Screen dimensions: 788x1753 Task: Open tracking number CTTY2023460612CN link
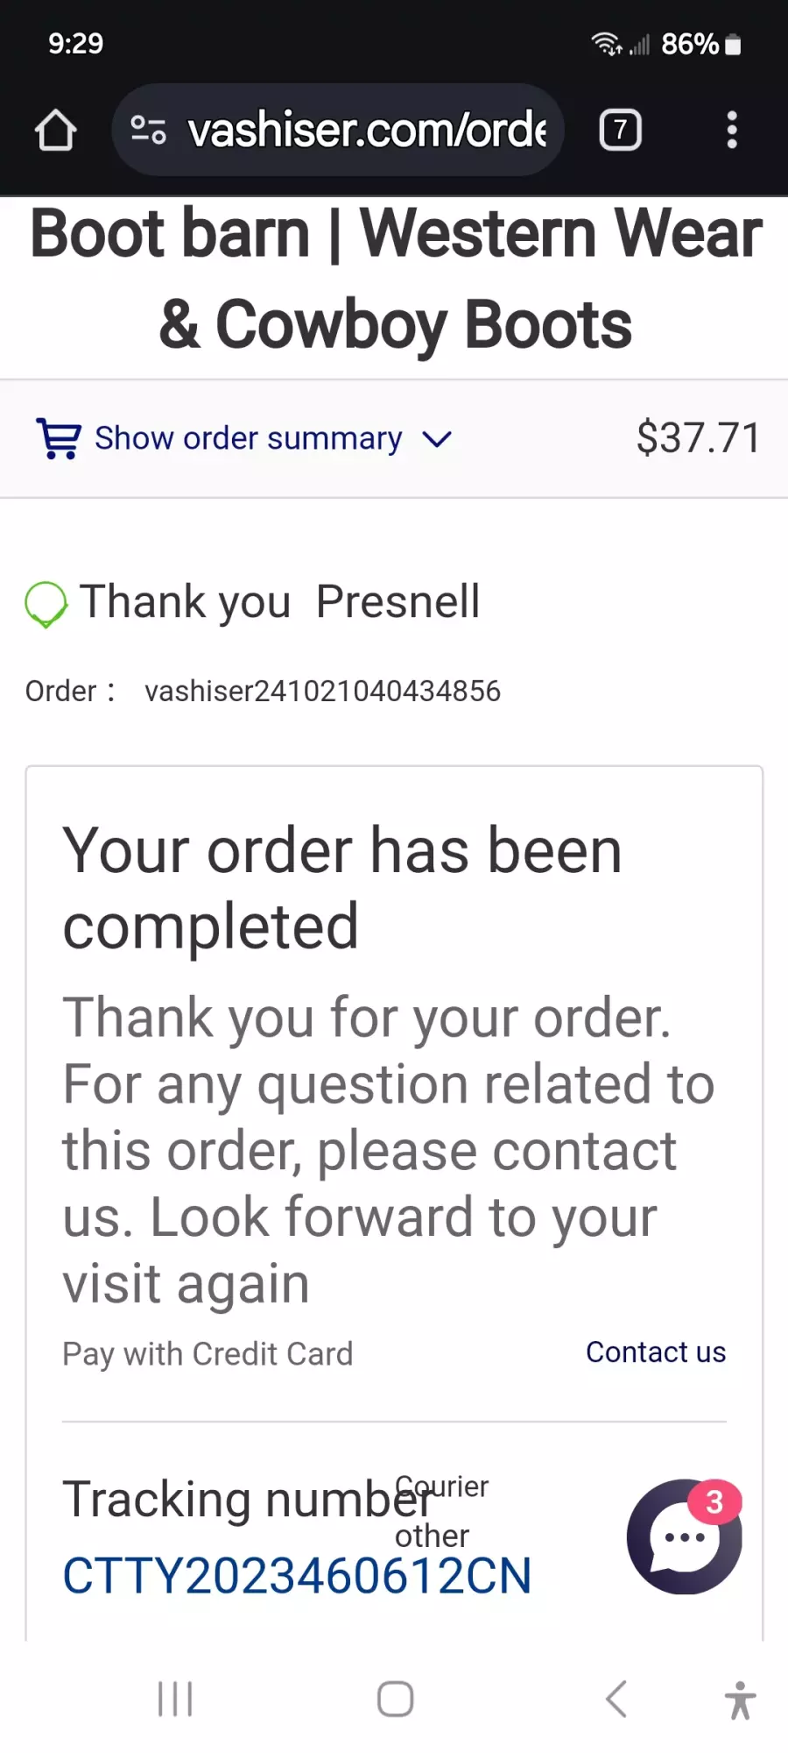pos(297,1575)
